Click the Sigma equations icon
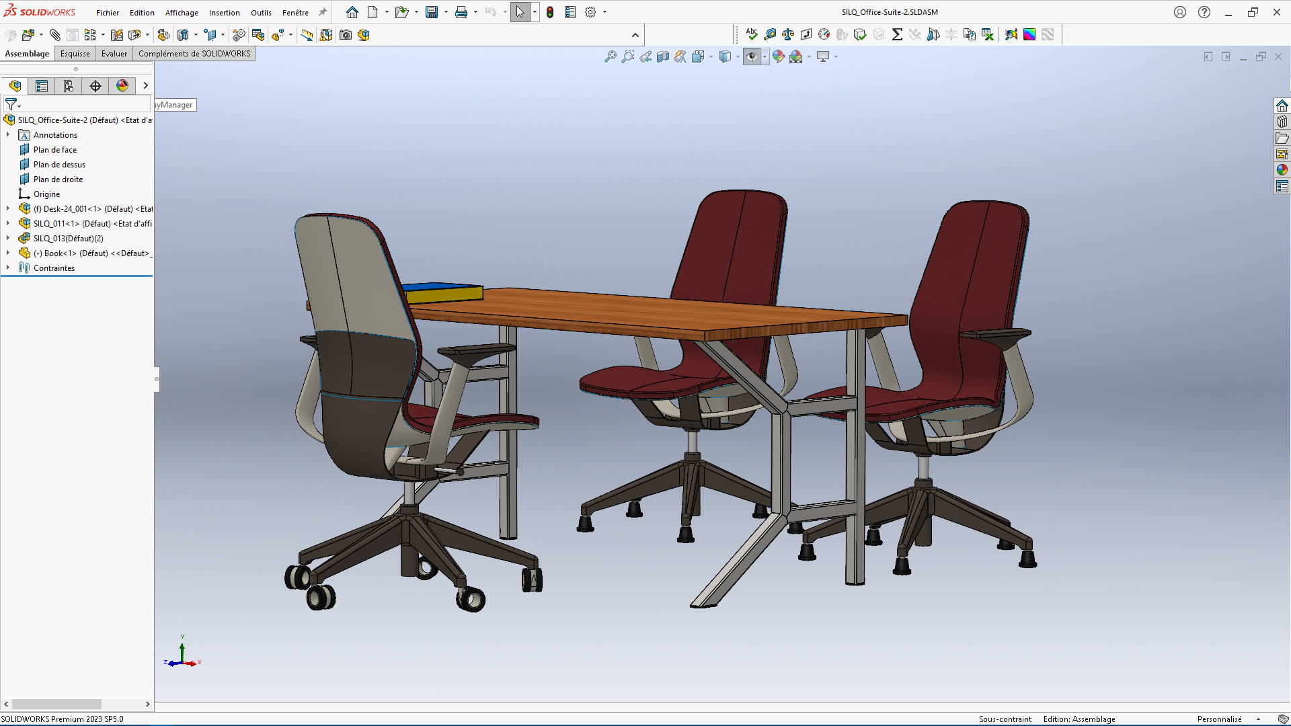The image size is (1291, 726). point(897,34)
